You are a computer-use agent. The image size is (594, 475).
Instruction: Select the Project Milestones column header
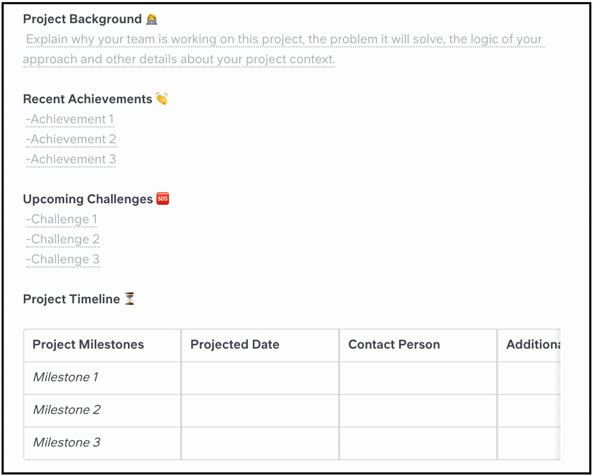click(x=102, y=345)
